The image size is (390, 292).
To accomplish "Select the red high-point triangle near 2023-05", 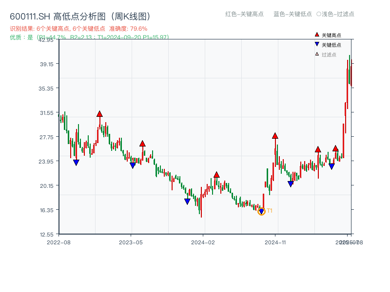I will tap(142, 143).
